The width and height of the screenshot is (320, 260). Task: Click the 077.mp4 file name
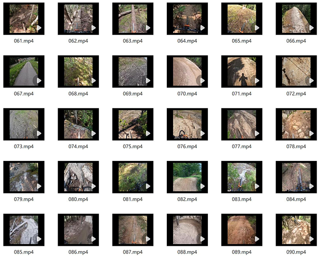tap(242, 146)
